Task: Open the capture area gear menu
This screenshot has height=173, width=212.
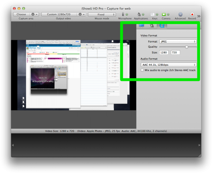Action: pos(34,14)
